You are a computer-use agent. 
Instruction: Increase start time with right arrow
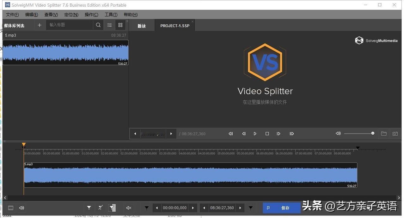(193, 208)
